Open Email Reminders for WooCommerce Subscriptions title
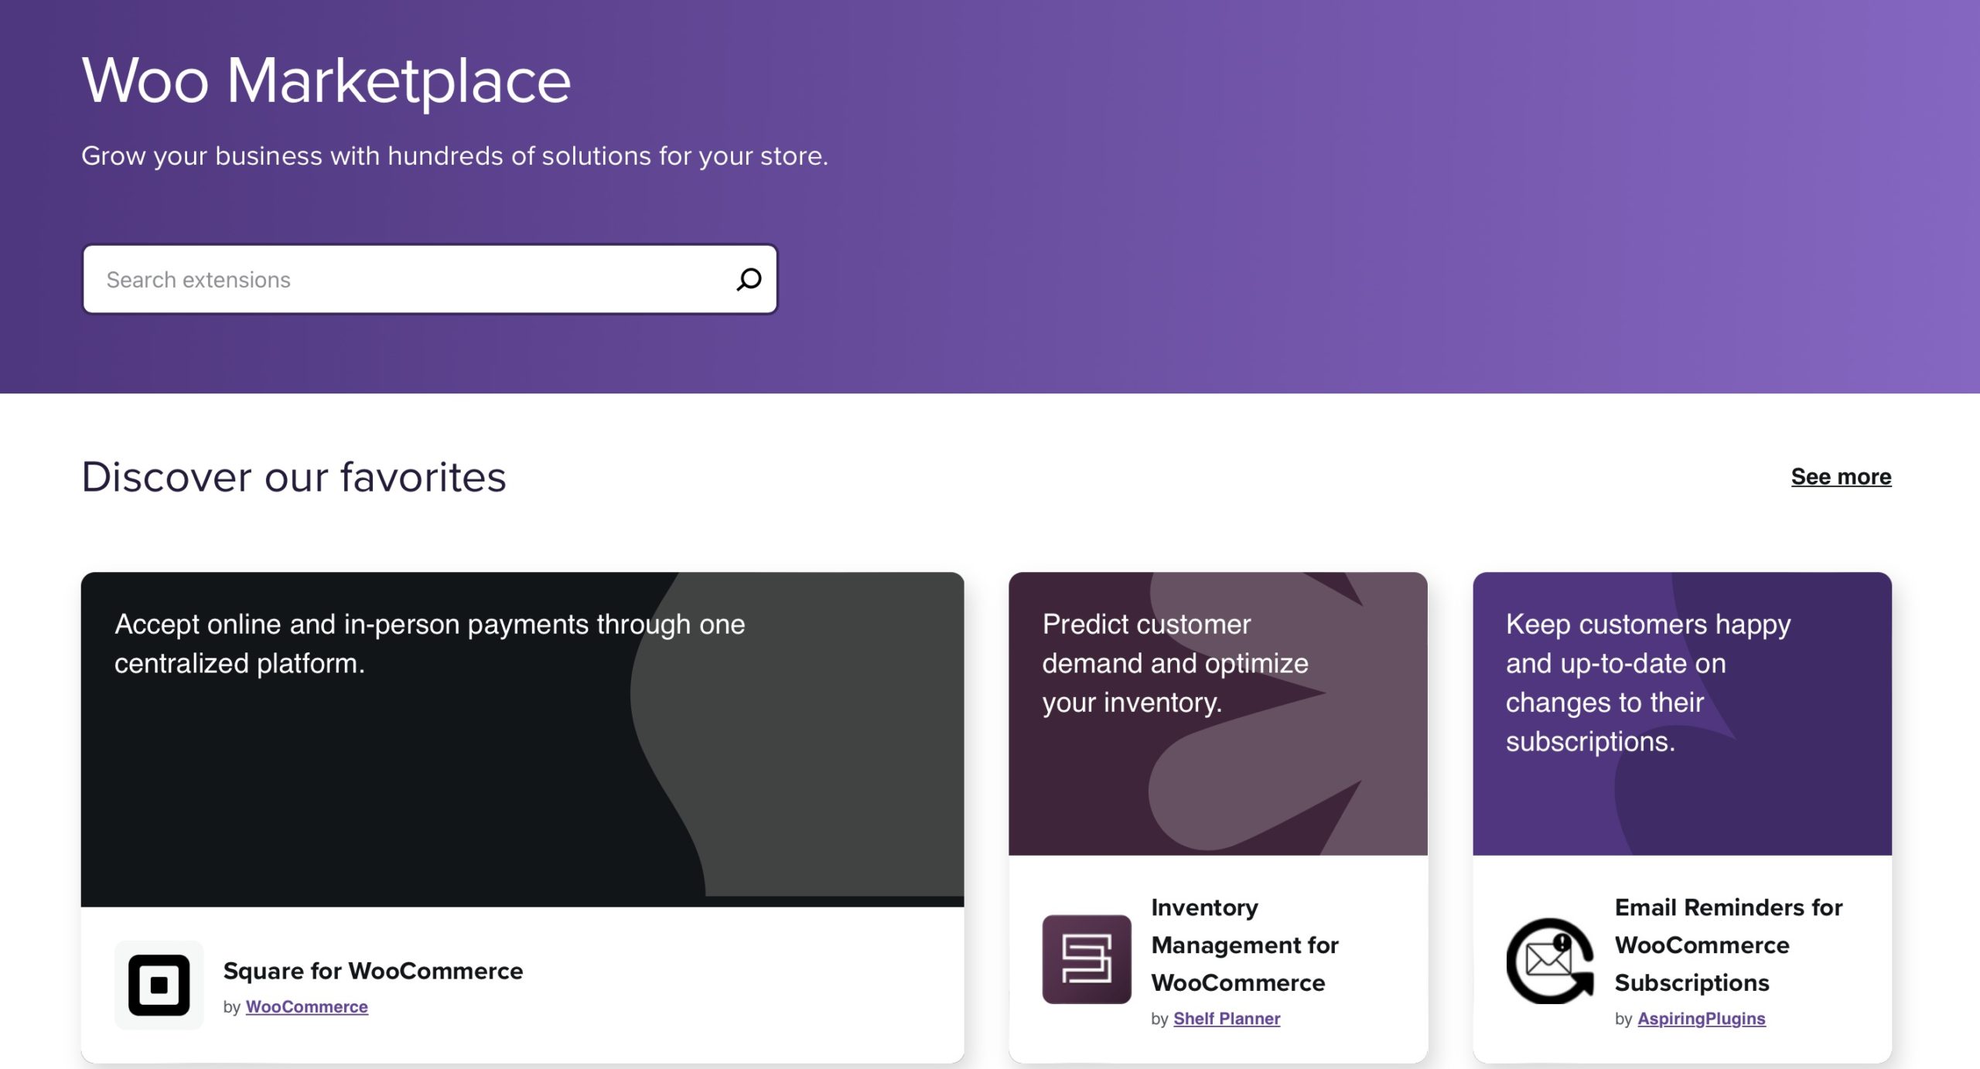This screenshot has height=1069, width=1980. click(x=1728, y=945)
